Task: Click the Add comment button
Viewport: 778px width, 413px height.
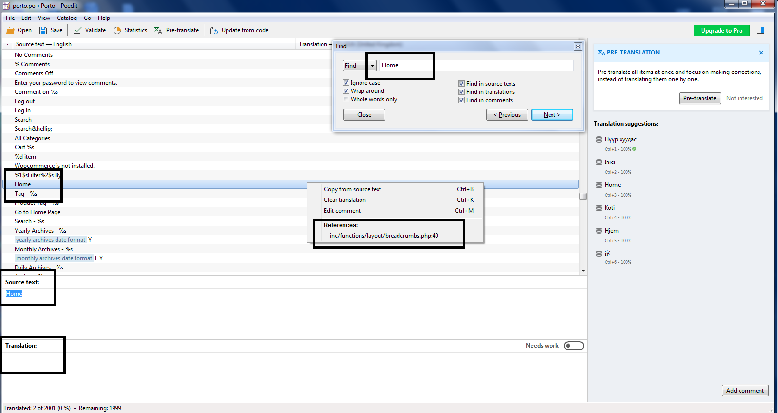Action: [745, 391]
